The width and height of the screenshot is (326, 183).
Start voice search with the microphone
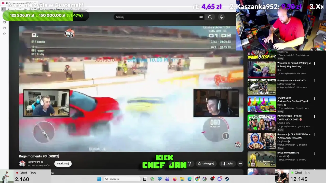coord(221,17)
